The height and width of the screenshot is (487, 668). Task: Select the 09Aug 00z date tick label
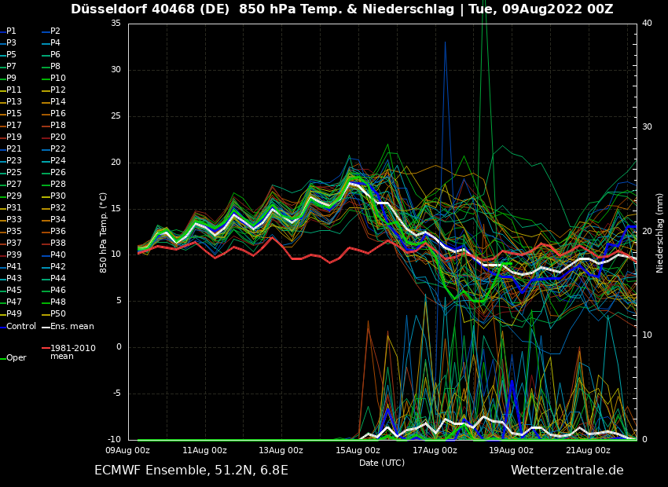128,451
